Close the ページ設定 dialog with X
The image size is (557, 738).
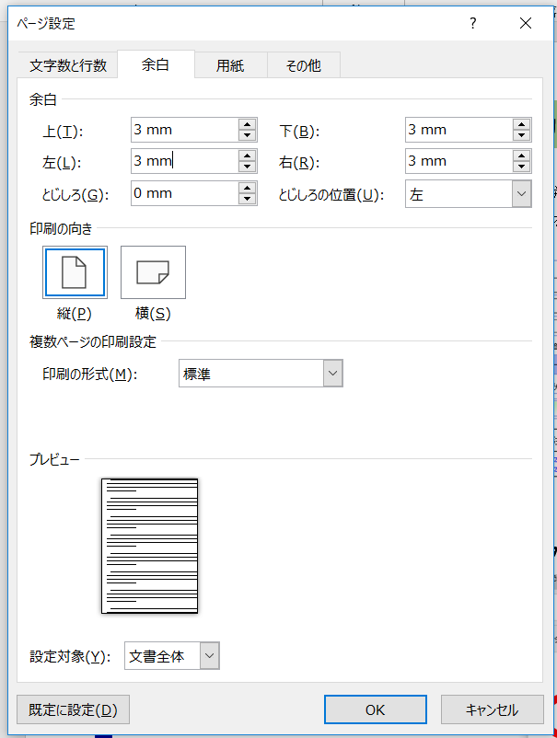(x=526, y=23)
